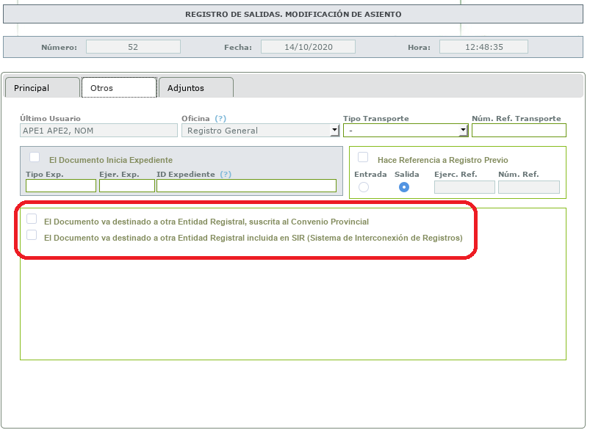Image resolution: width=590 pixels, height=430 pixels.
Task: Focus the Núm. Ref. Transporte field
Action: 519,131
